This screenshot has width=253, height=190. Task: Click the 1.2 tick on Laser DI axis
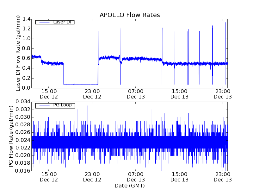tap(26, 29)
